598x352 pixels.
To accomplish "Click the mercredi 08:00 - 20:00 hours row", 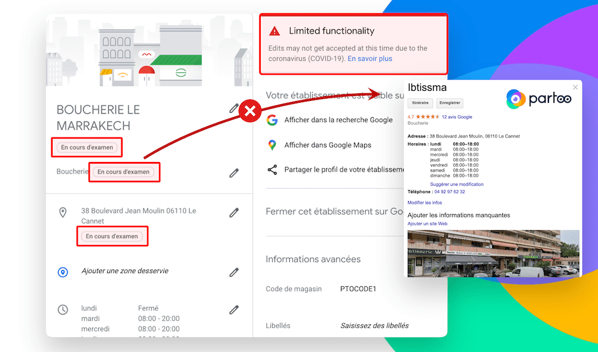I will pyautogui.click(x=130, y=329).
